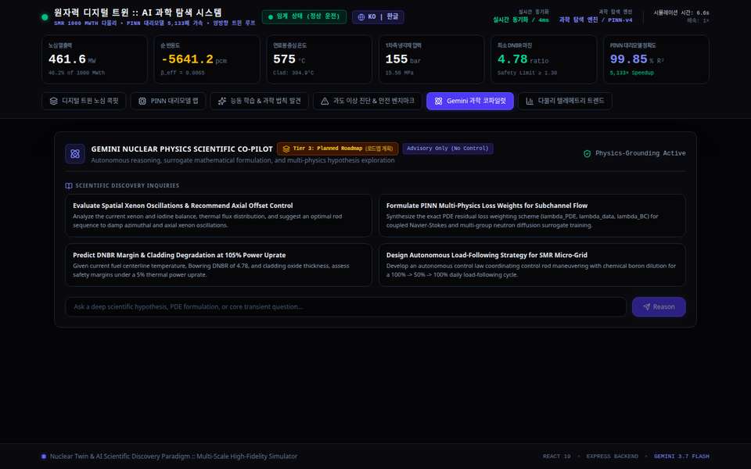
Task: Click the atom icon on Gemini tab
Action: pos(438,101)
